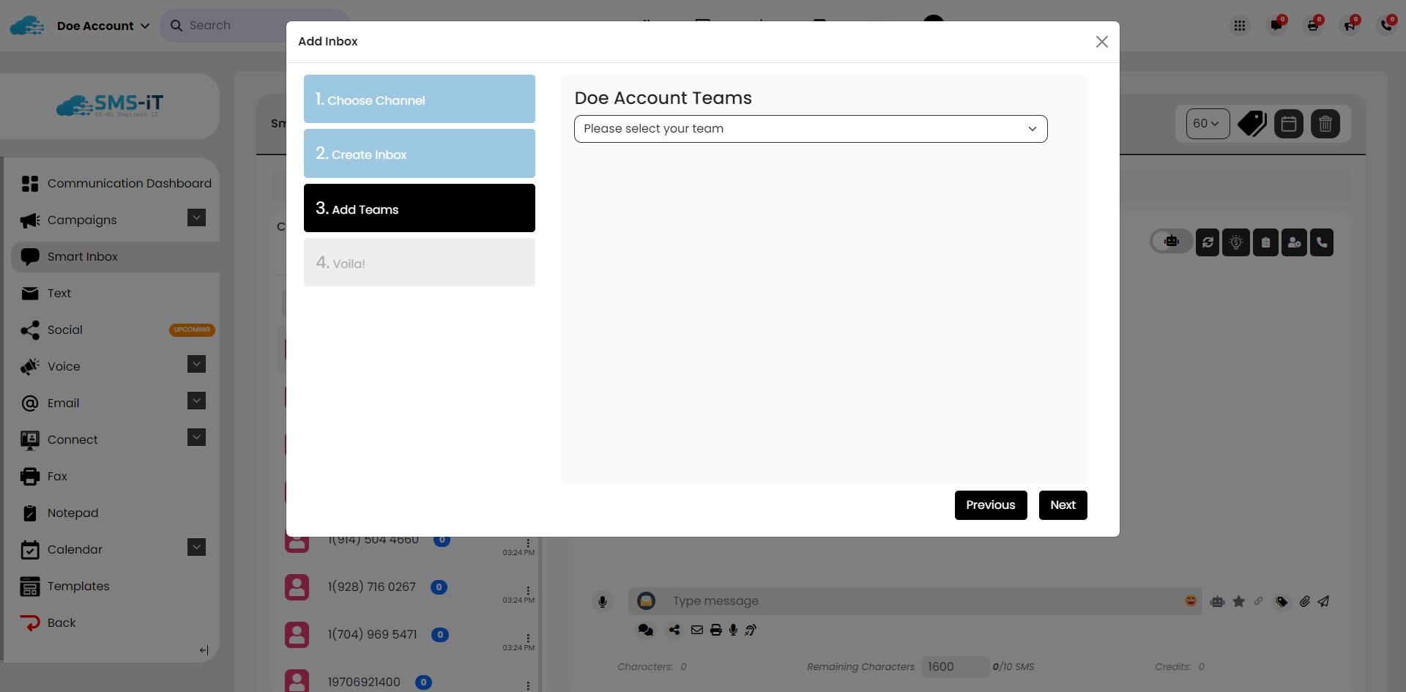Open the 'Please select your team' dropdown
The height and width of the screenshot is (692, 1406).
pos(811,129)
